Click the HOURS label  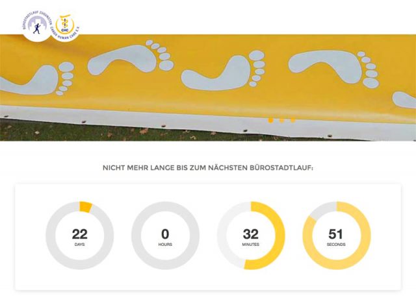(165, 245)
